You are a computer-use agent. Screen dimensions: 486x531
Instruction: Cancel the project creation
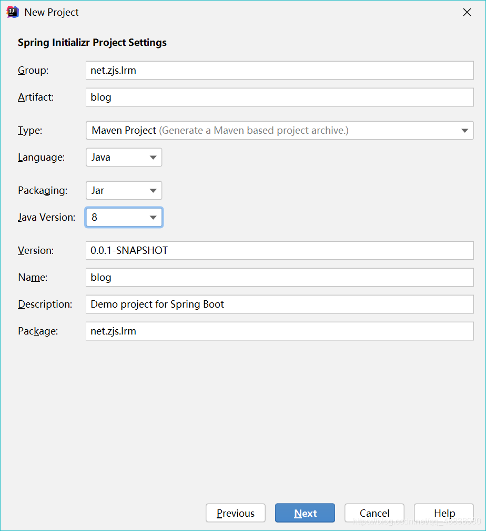[x=374, y=513]
